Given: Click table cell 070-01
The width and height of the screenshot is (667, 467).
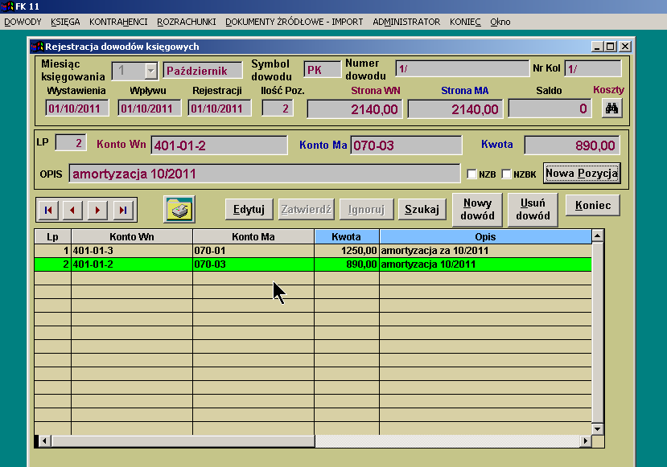Looking at the screenshot, I should pyautogui.click(x=253, y=251).
